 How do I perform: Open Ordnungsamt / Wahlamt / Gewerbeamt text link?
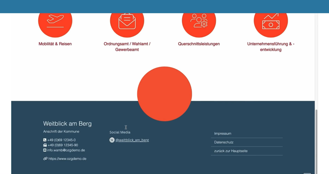[127, 47]
